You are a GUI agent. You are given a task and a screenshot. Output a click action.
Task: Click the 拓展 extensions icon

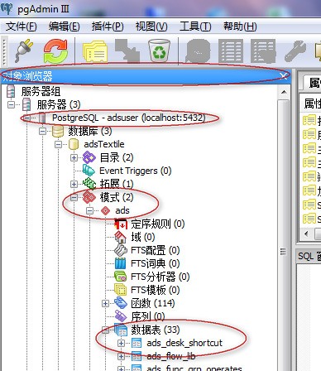tap(89, 184)
